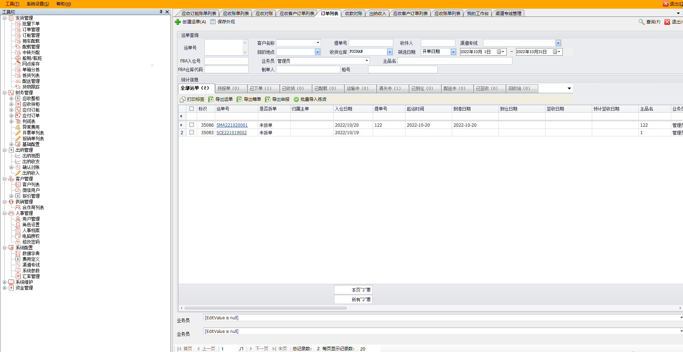This screenshot has width=683, height=352.
Task: Click the 导出申报 export icon
Action: 268,99
